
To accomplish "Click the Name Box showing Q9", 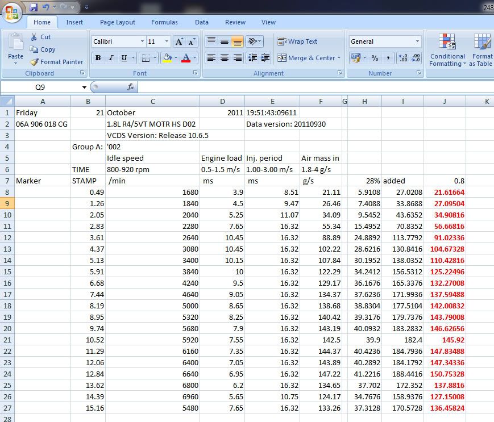I will [x=40, y=87].
